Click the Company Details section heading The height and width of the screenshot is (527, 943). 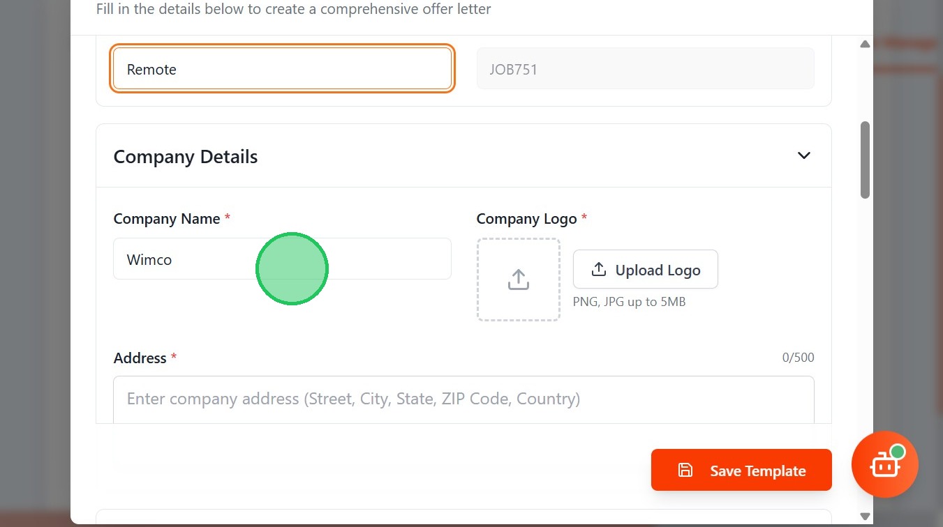[186, 157]
